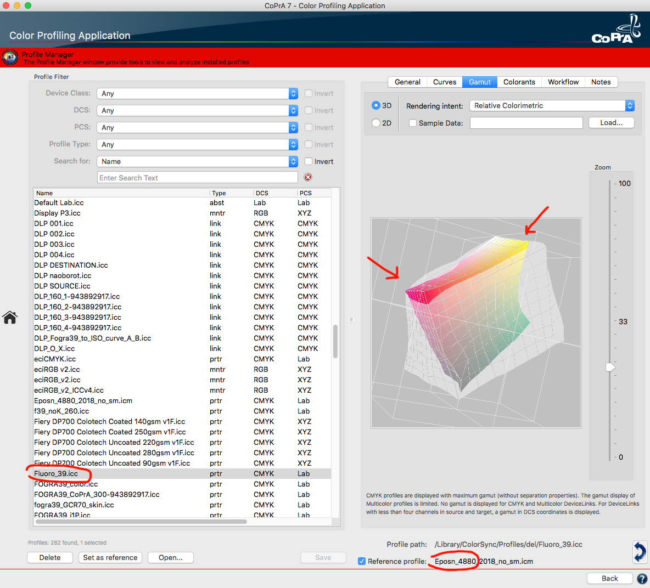
Task: Click the panel splitter handle dot
Action: click(x=351, y=320)
